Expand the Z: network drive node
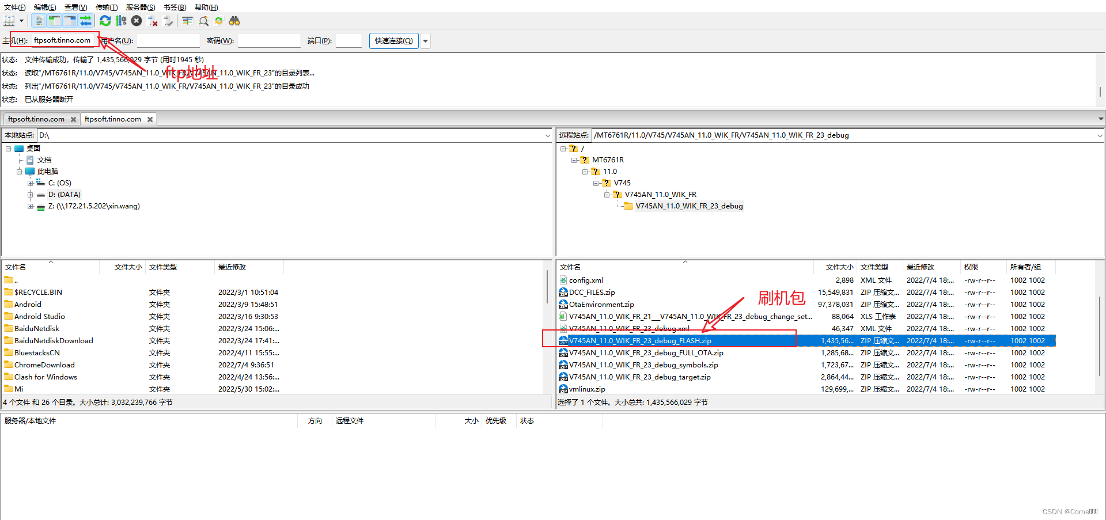 tap(30, 206)
